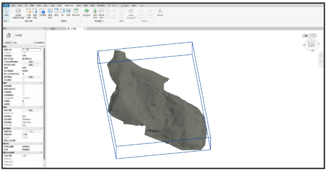Switch to the first document view tab
328x172 pixels.
[54, 29]
